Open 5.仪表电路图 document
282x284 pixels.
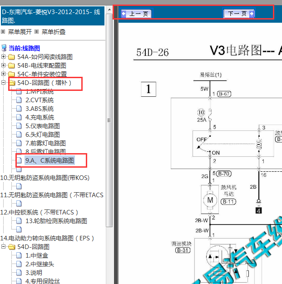tap(43, 126)
